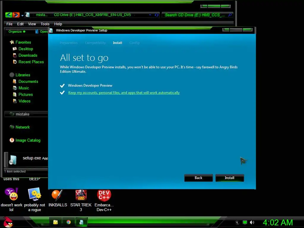Open the Angry Birds Start button
The height and width of the screenshot is (228, 304).
click(8, 222)
